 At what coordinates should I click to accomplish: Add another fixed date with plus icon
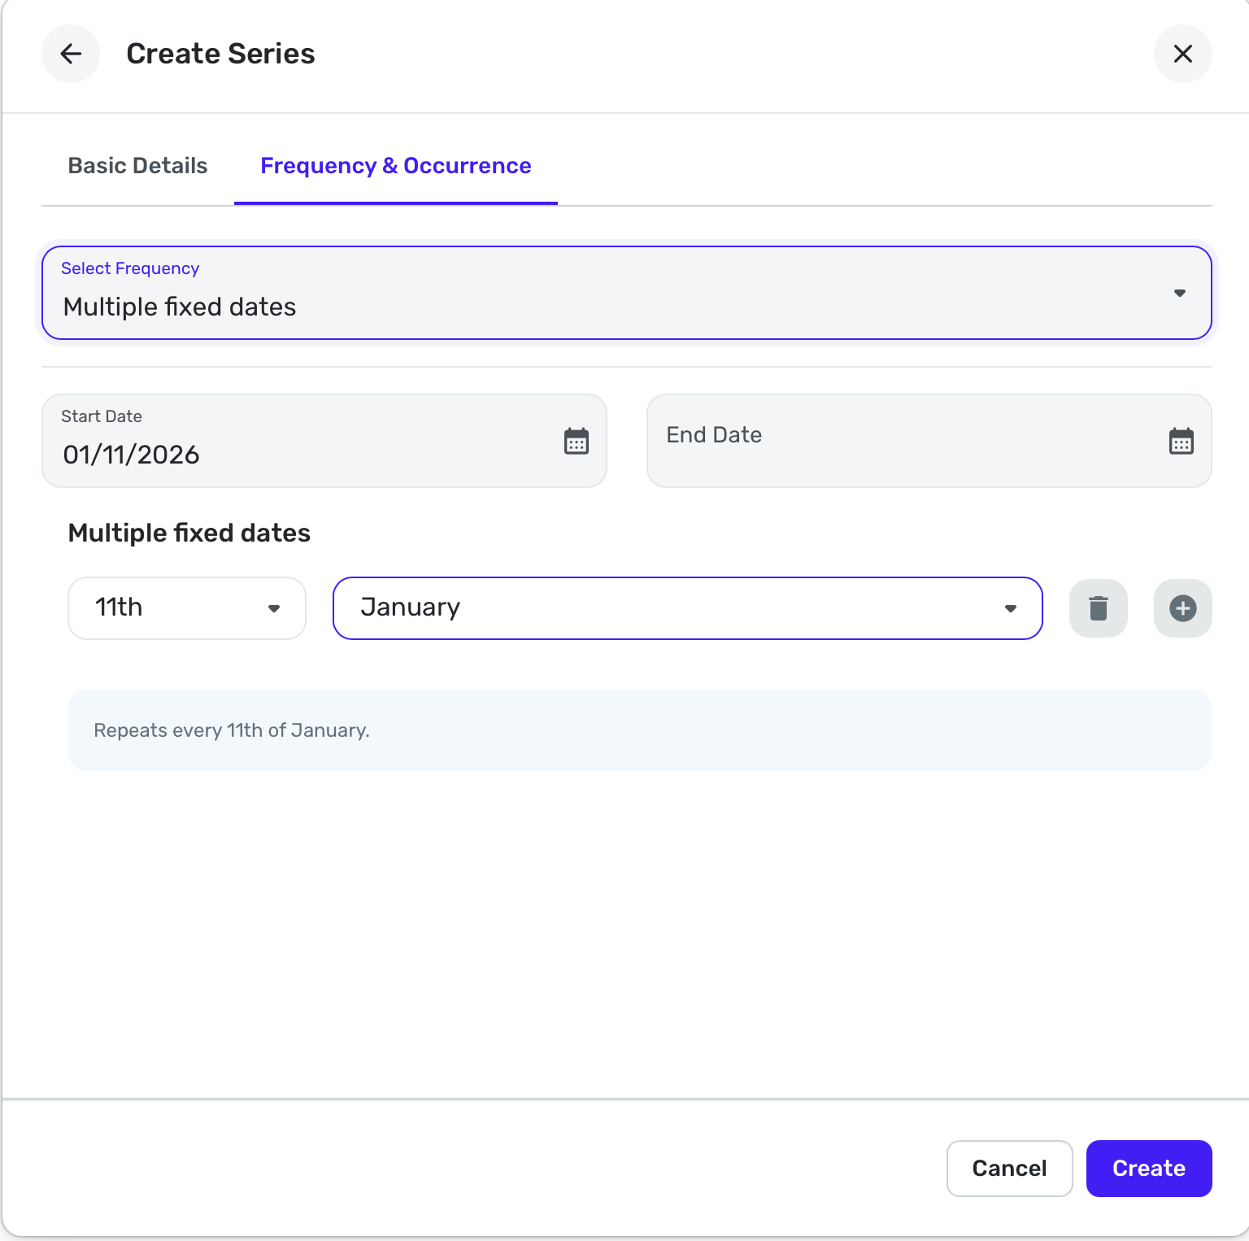pyautogui.click(x=1182, y=608)
